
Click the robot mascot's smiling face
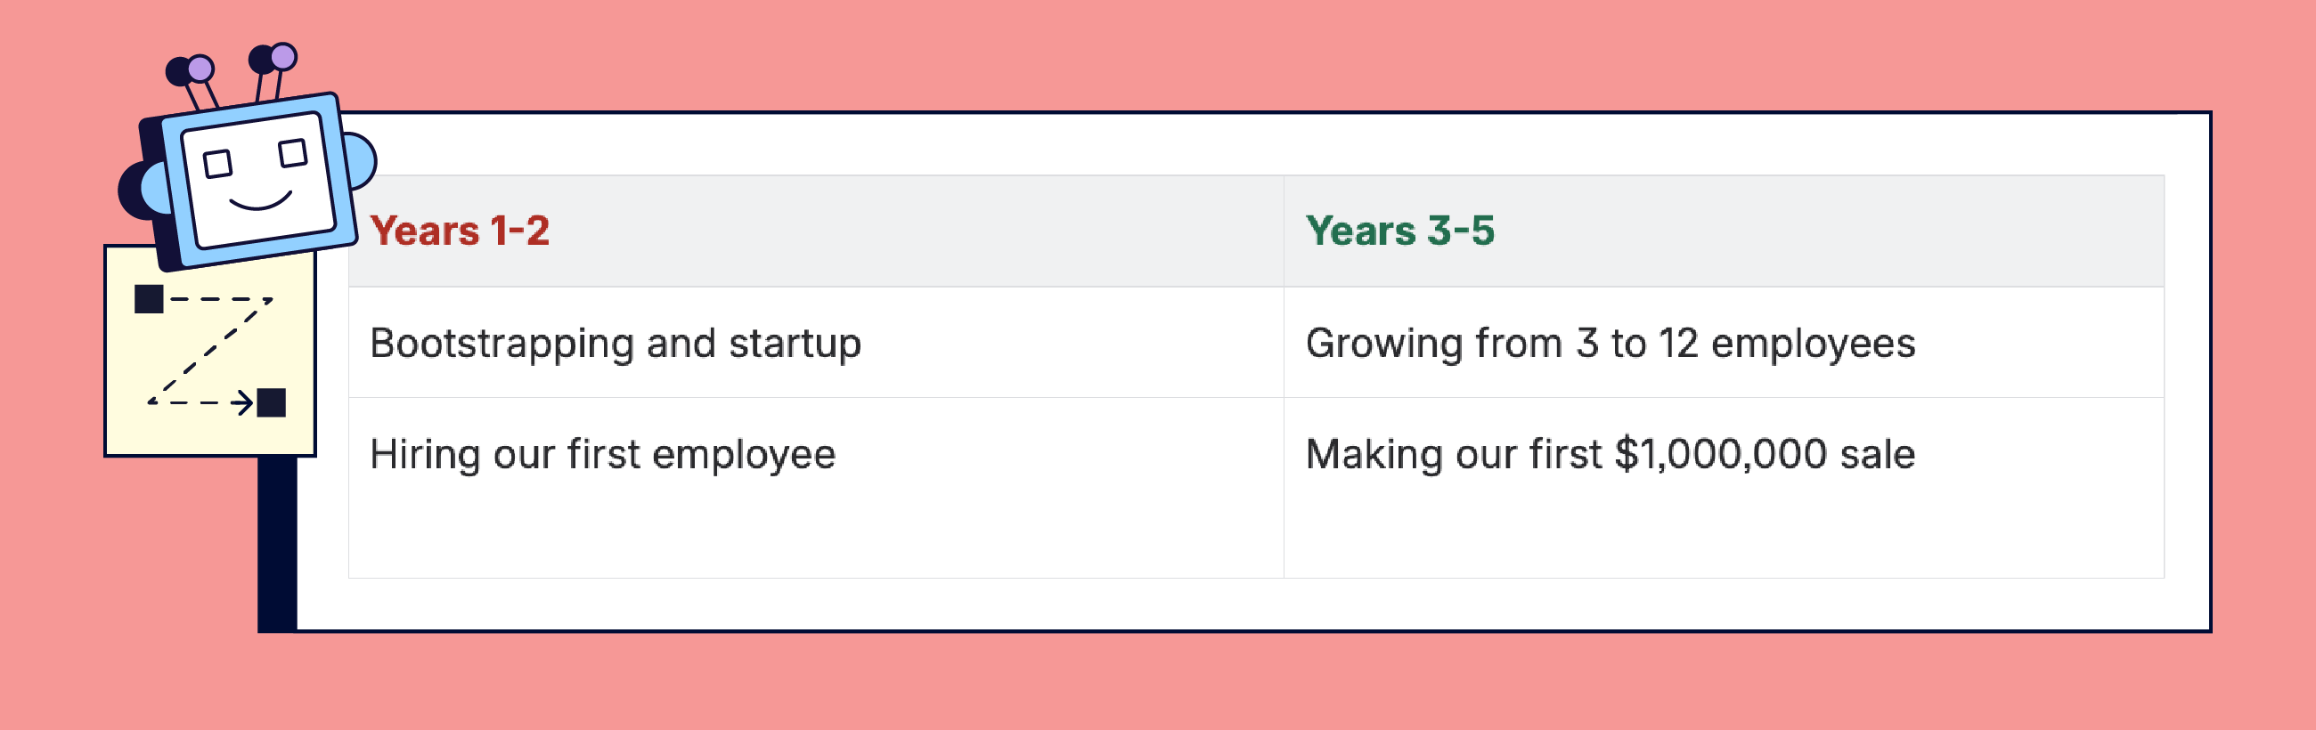(257, 180)
